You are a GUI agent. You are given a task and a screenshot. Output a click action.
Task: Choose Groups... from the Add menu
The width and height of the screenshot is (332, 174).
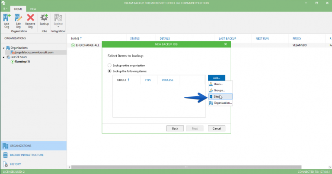[220, 90]
